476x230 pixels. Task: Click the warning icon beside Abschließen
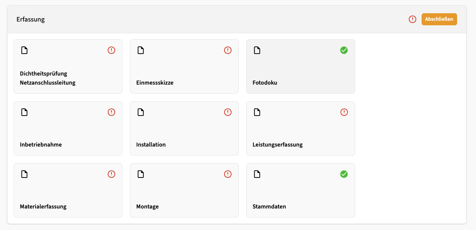click(413, 19)
